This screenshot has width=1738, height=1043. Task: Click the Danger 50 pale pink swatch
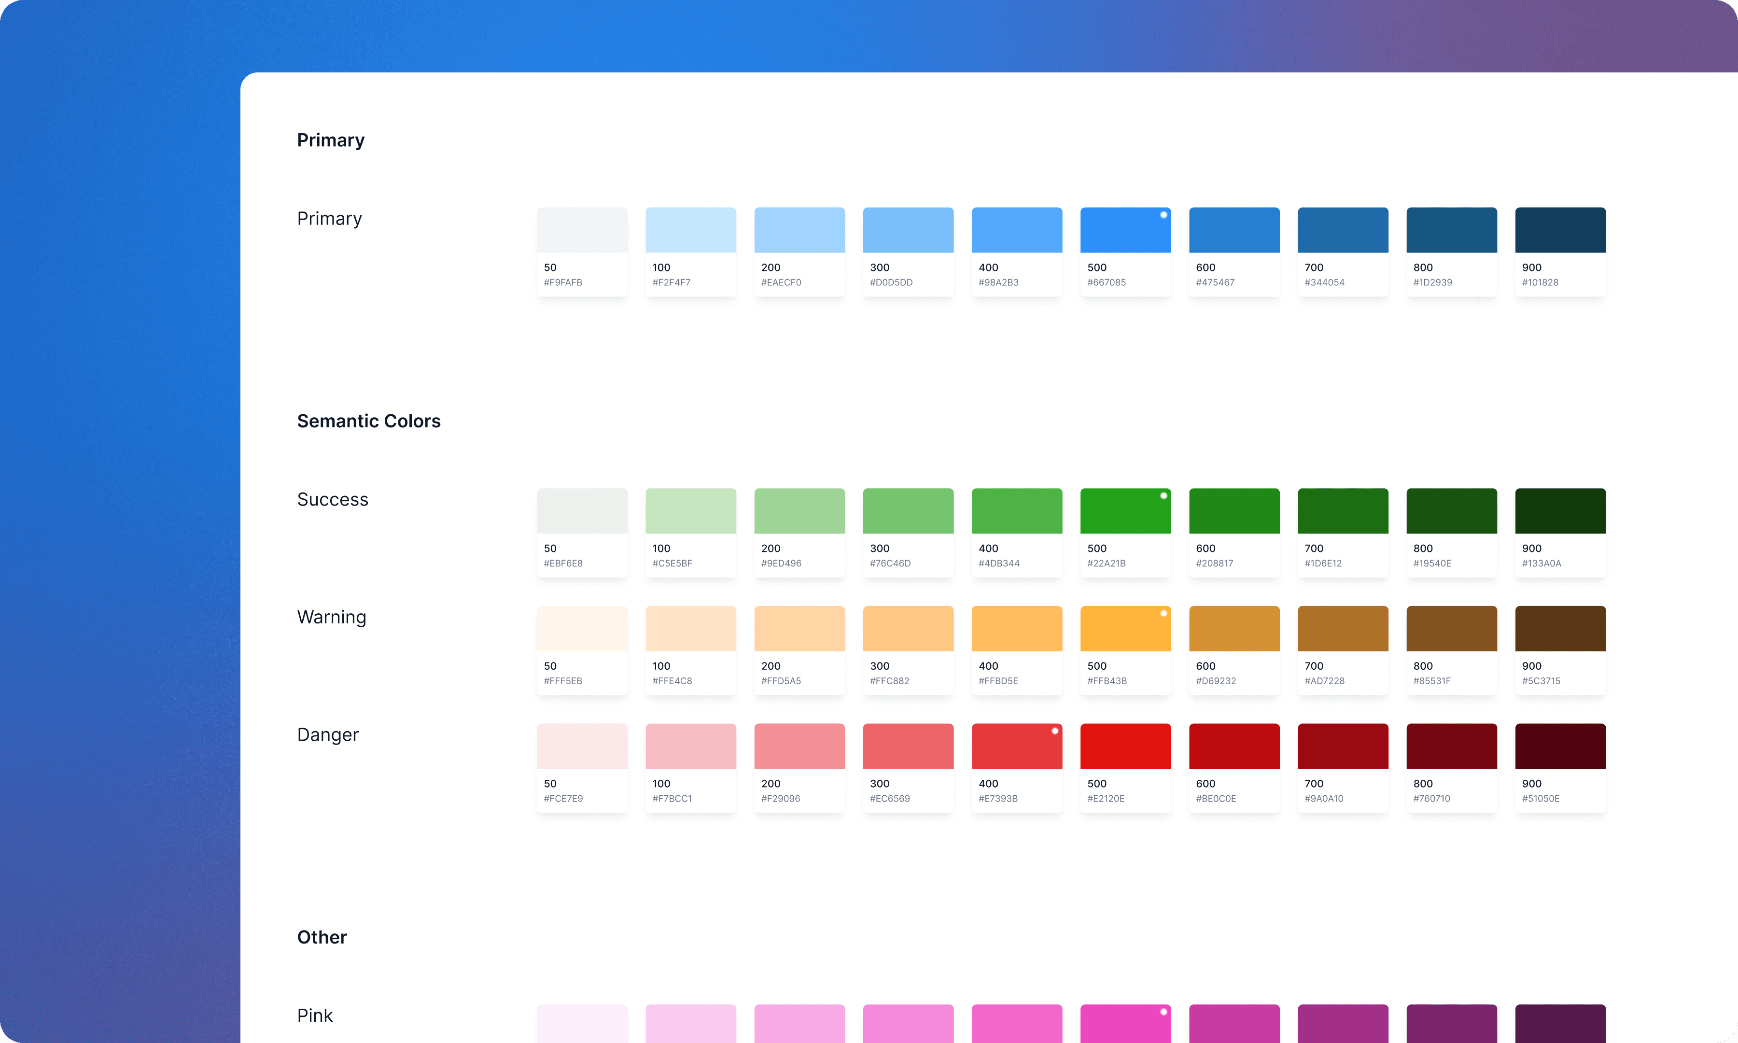tap(582, 747)
